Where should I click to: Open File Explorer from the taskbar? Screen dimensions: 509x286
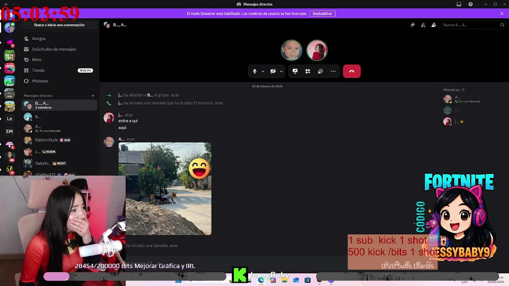click(284, 280)
